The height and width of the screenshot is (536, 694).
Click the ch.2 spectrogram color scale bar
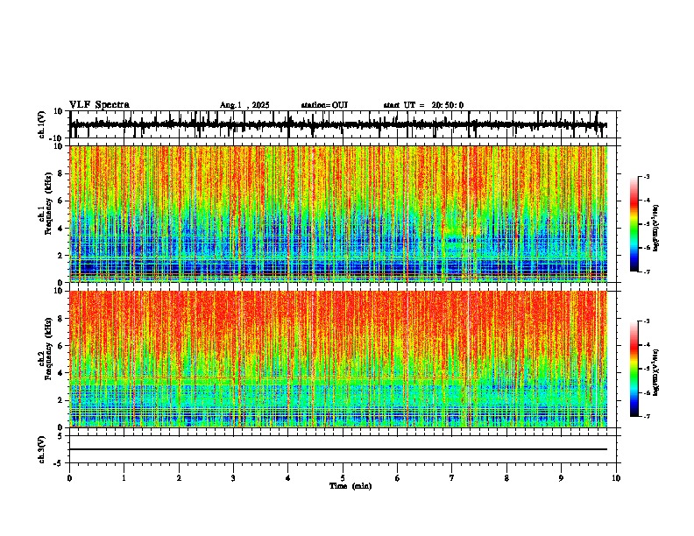(634, 369)
